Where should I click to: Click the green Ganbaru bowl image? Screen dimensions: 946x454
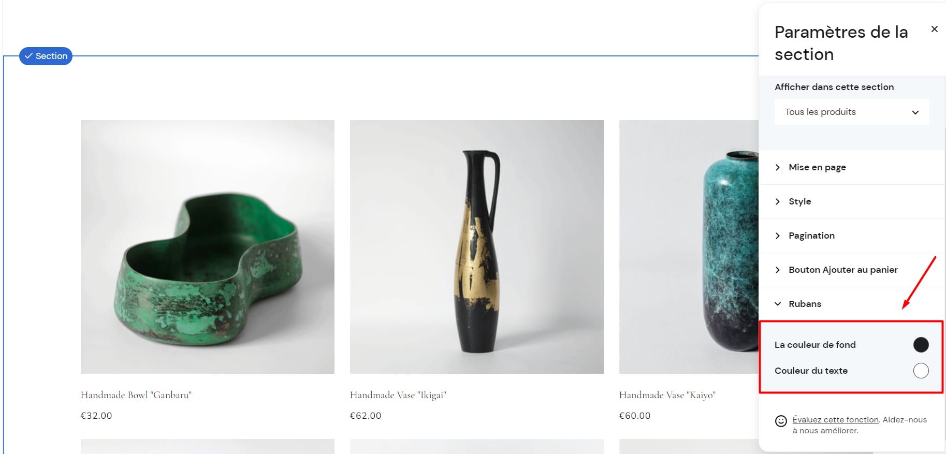click(208, 247)
